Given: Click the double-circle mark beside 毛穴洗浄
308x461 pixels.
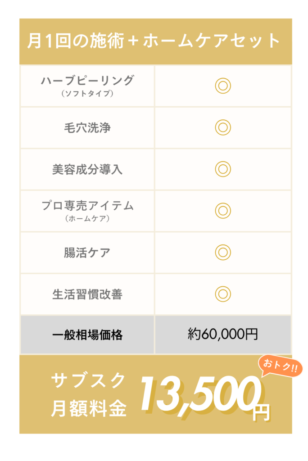Looking at the screenshot, I should click(223, 127).
